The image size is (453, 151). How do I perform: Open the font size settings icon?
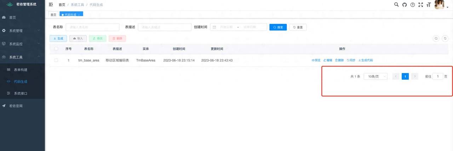[429, 5]
